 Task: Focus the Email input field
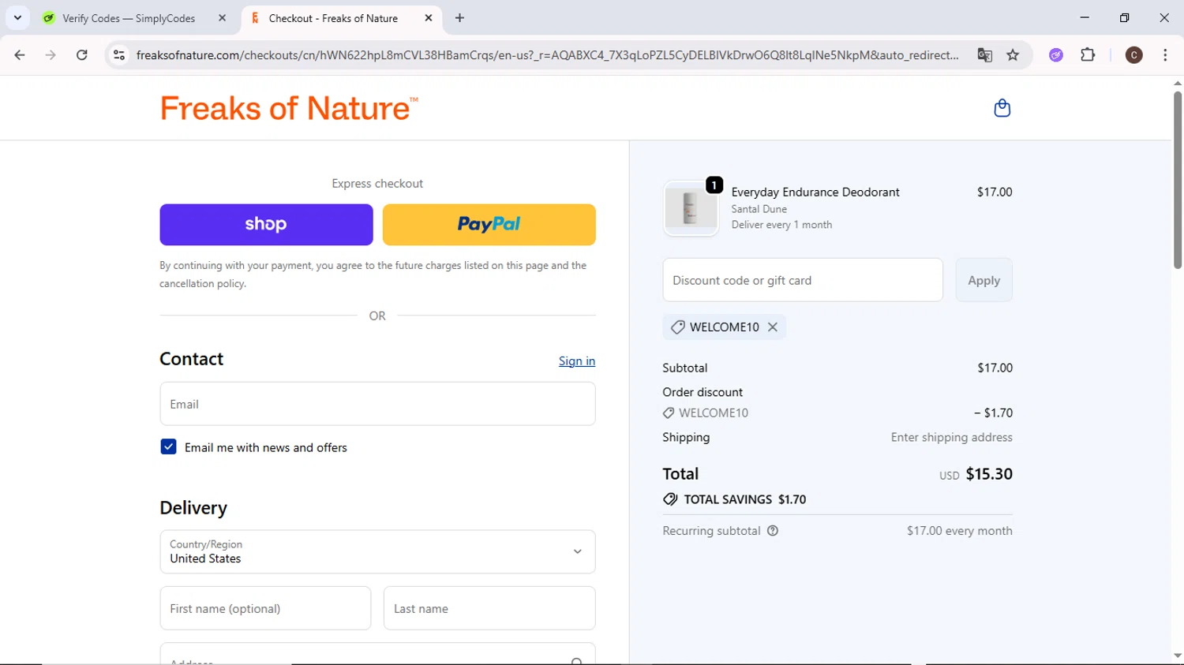pos(377,404)
